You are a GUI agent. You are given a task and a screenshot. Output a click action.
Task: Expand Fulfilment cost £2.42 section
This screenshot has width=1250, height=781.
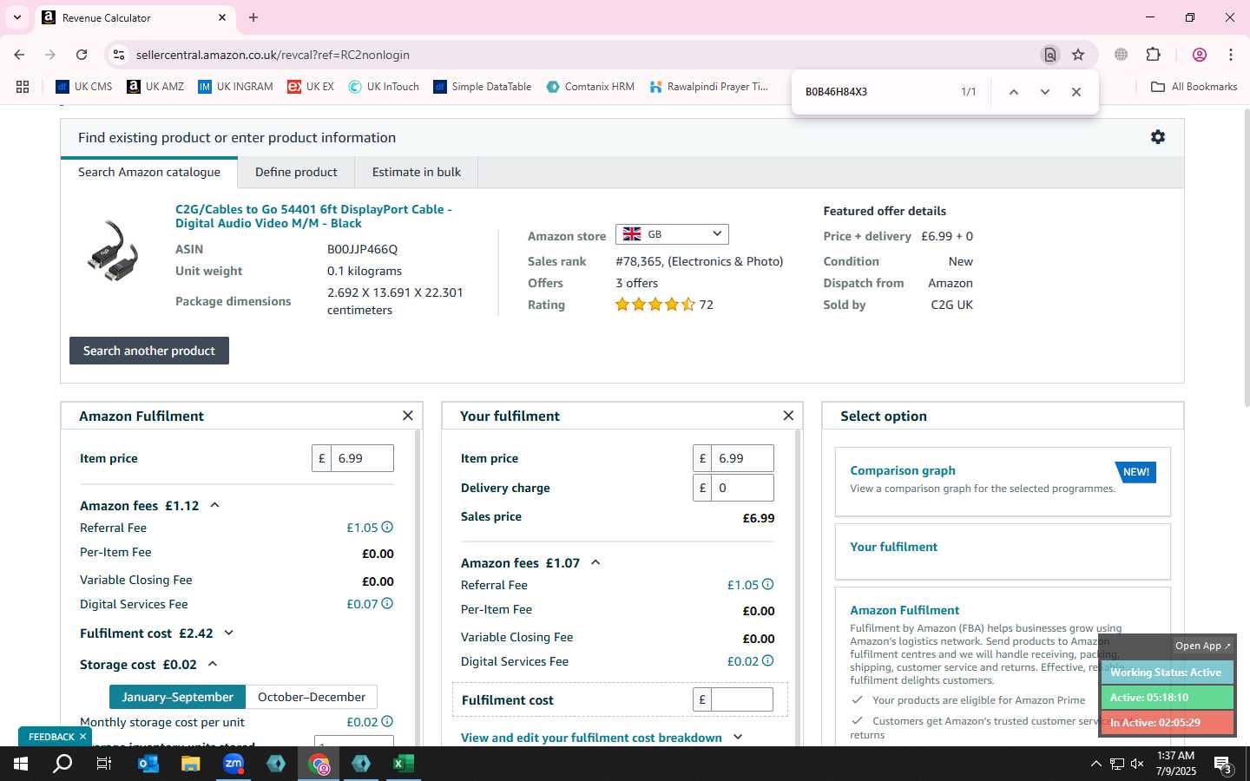(x=228, y=633)
